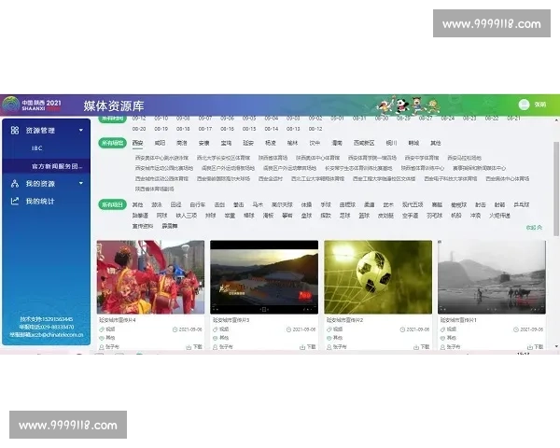Click the uploader icon on 延安城市宣传片4 card

click(x=102, y=347)
